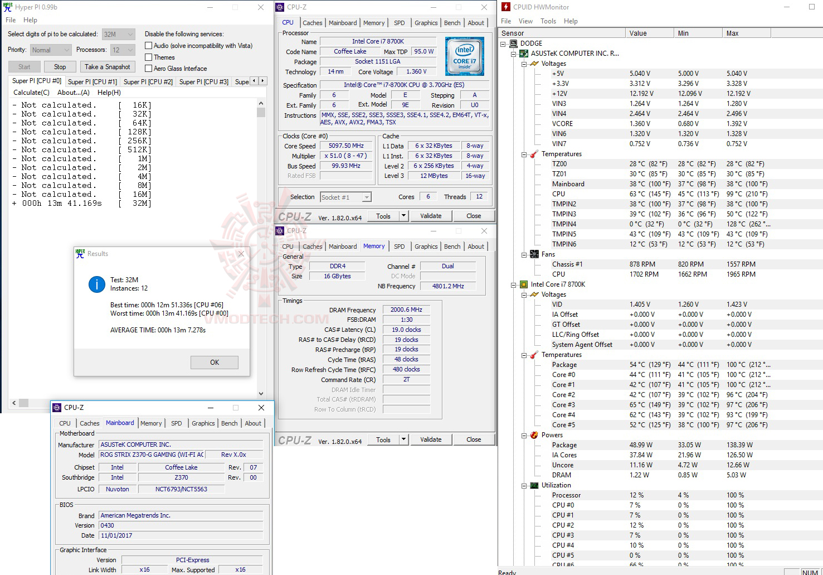Open the View menu in HWMonitor

click(525, 21)
